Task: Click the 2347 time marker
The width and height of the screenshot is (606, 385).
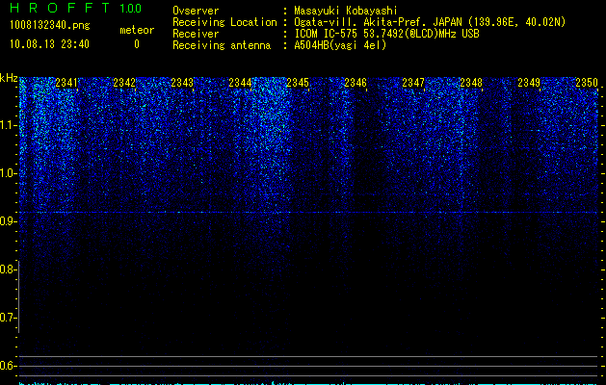Action: point(413,83)
